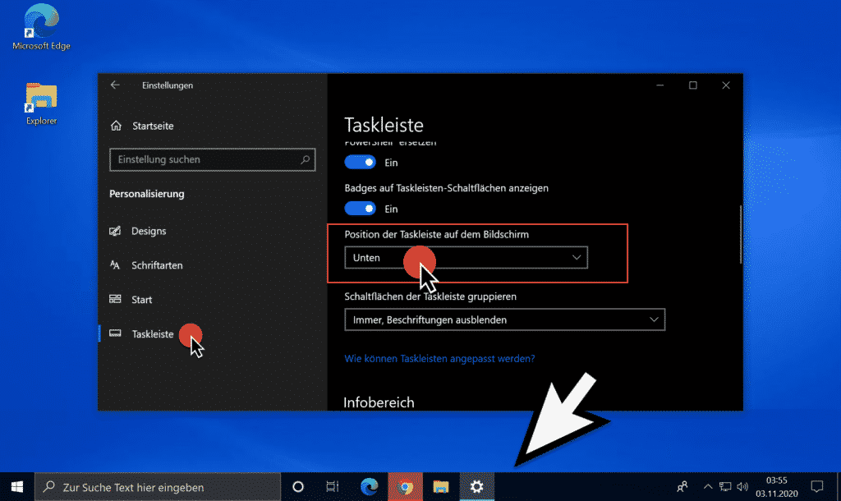Open the Windows Start menu
The width and height of the screenshot is (841, 501).
(x=17, y=487)
